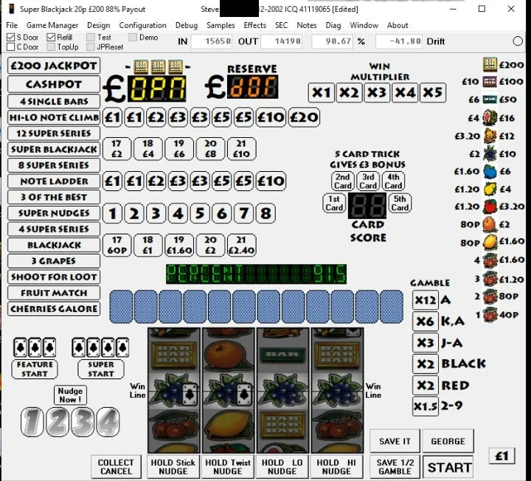Viewport: 531px width, 481px height.
Task: Click the first reel grapes symbol on win line
Action: [174, 391]
